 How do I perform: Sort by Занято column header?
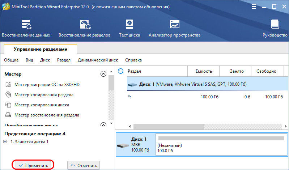tap(235, 71)
